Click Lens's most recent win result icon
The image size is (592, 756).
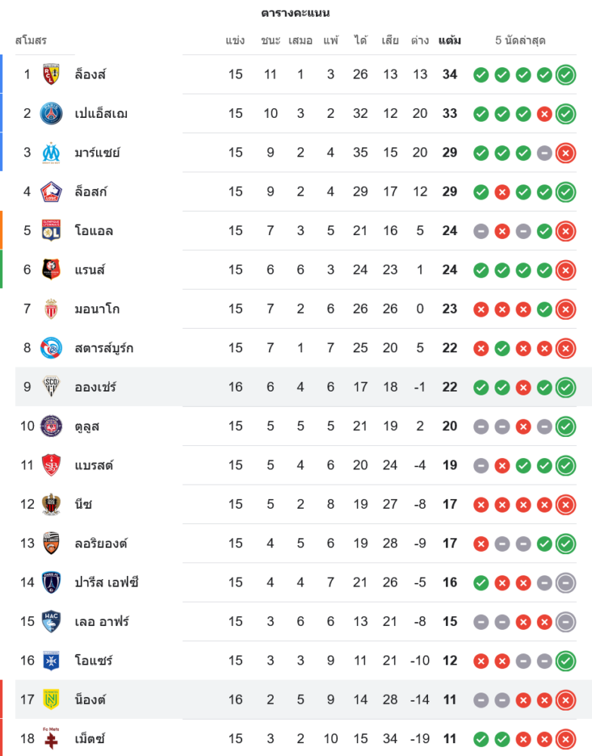(x=565, y=74)
